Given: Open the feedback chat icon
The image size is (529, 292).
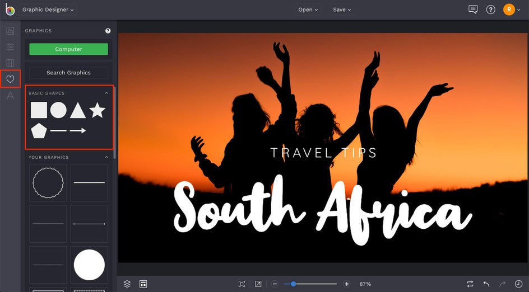Looking at the screenshot, I should 473,10.
